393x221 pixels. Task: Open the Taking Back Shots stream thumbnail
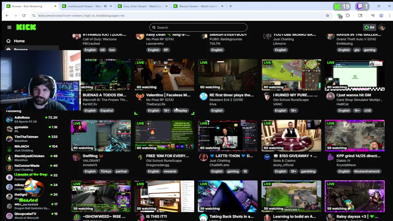click(x=228, y=196)
